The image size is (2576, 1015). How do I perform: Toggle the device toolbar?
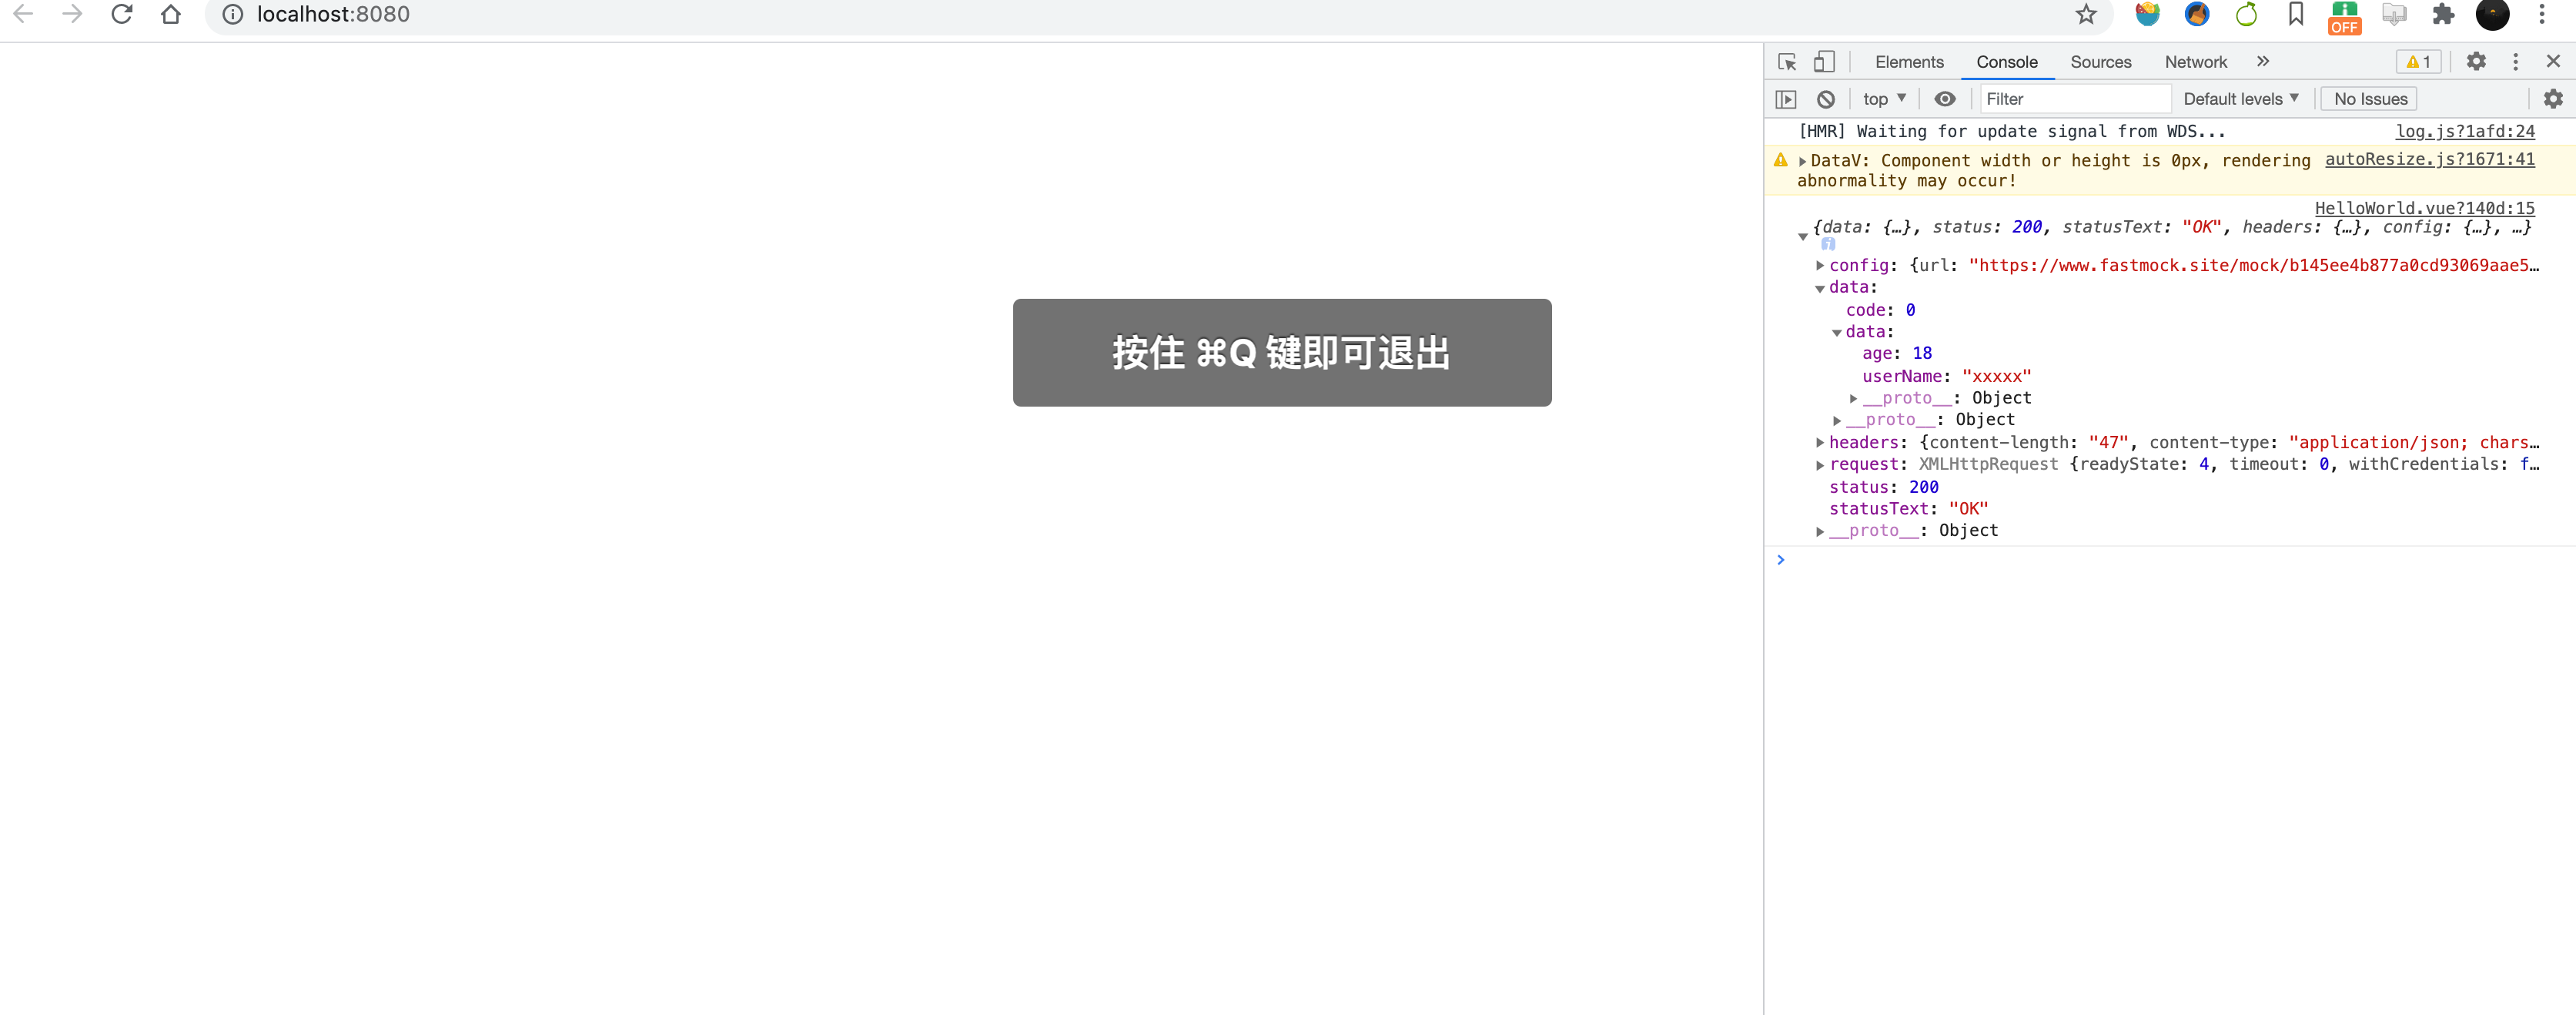1824,61
